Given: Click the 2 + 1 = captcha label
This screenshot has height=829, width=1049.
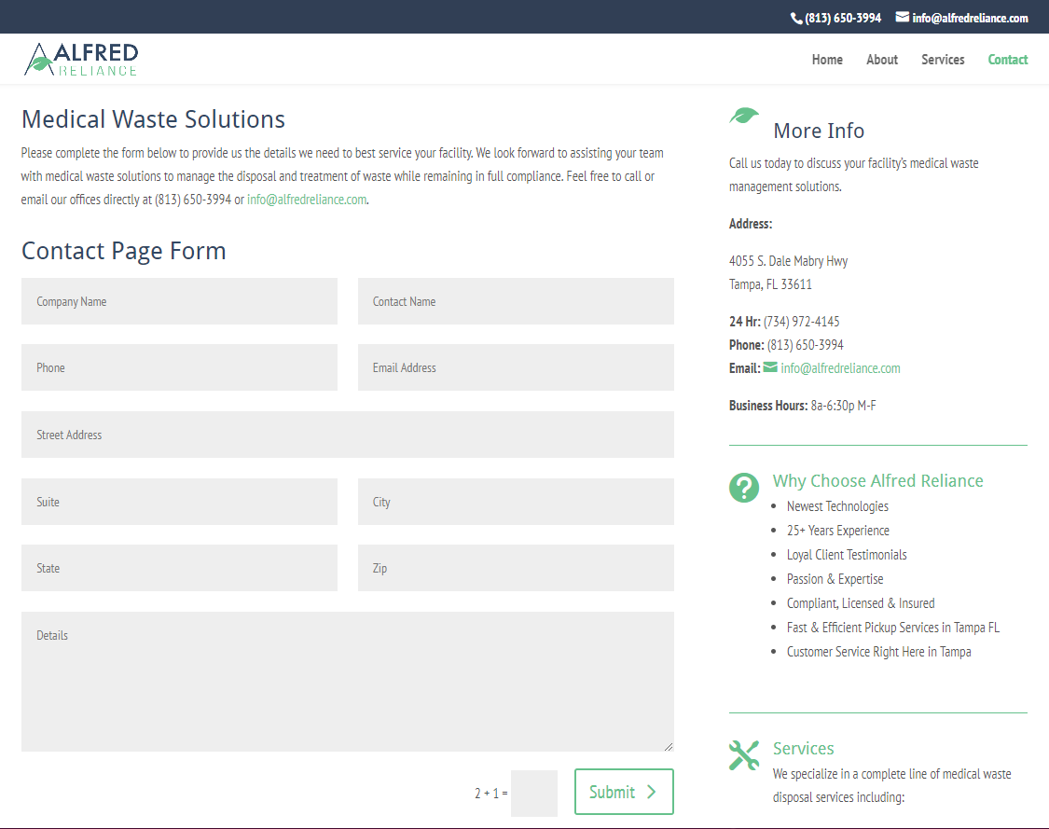Looking at the screenshot, I should click(x=491, y=794).
